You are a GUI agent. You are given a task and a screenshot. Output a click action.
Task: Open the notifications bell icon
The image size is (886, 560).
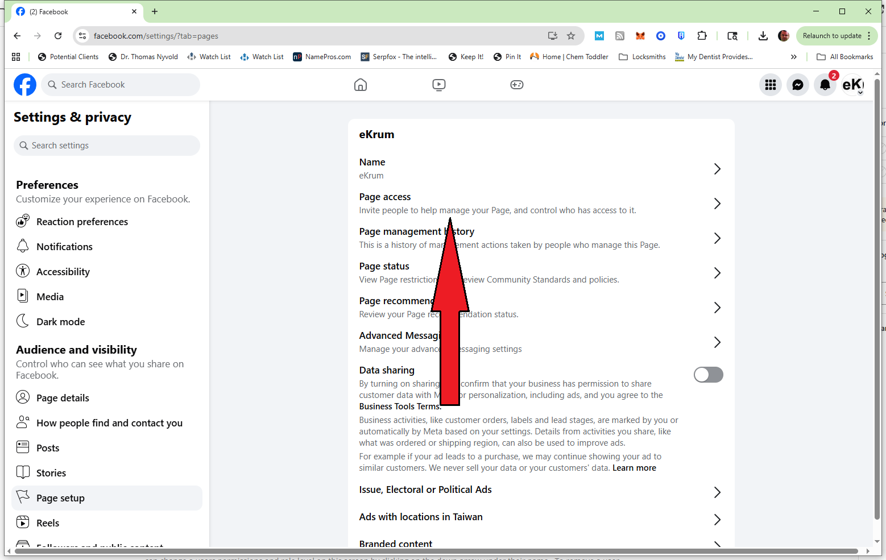(x=825, y=85)
